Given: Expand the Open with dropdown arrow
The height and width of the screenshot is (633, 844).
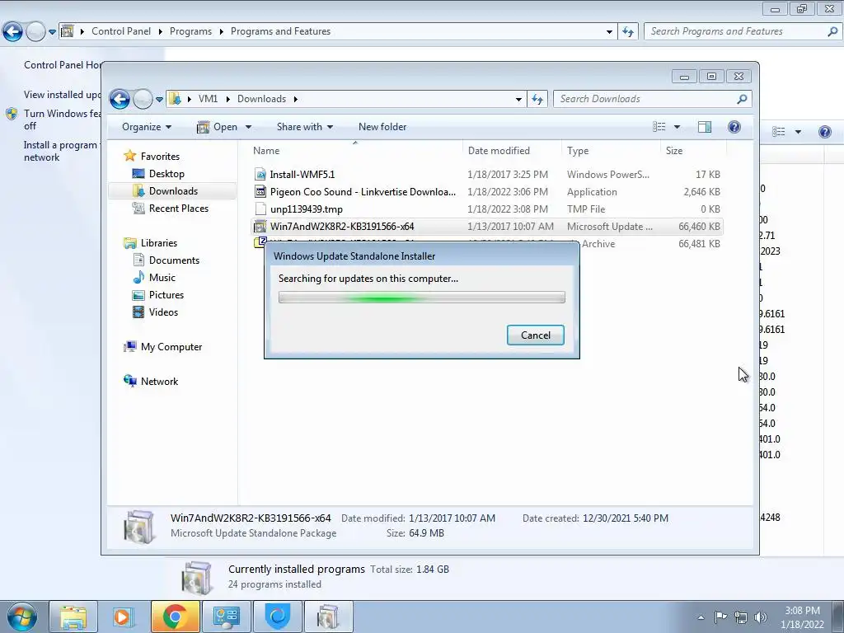Looking at the screenshot, I should click(248, 127).
